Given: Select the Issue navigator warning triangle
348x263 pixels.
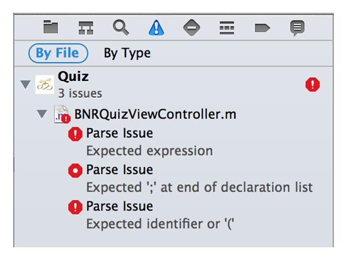Looking at the screenshot, I should coord(156,27).
